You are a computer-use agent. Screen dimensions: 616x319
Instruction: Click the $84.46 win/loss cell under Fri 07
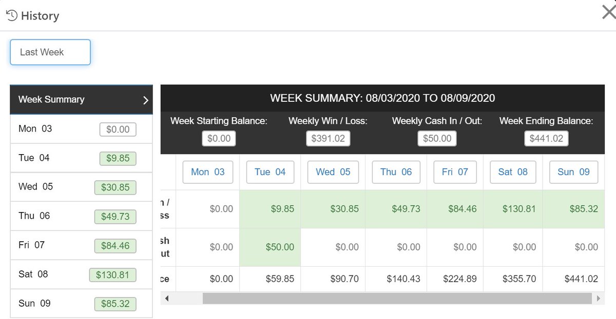pyautogui.click(x=455, y=209)
